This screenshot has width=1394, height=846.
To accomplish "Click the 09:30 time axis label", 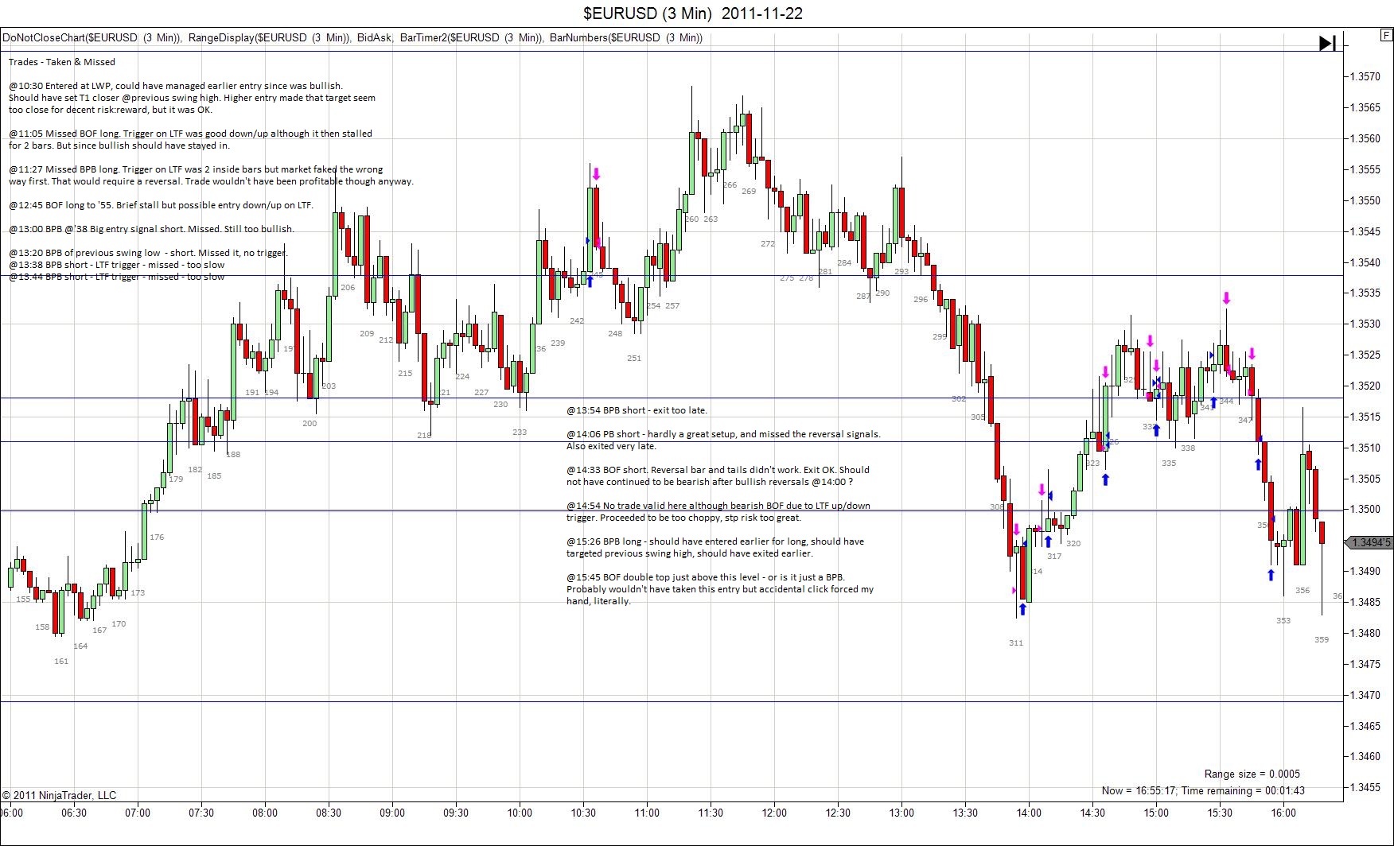I will (x=456, y=813).
